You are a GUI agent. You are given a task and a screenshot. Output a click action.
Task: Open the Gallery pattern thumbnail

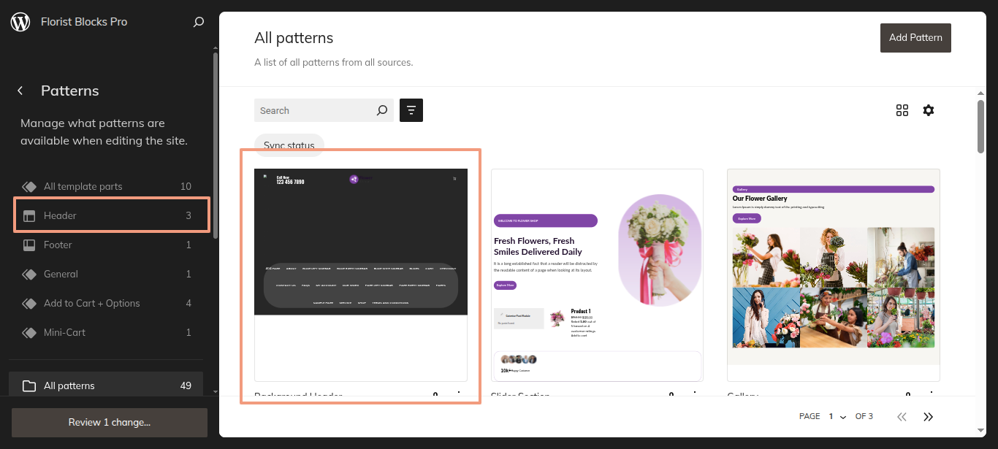pyautogui.click(x=833, y=275)
